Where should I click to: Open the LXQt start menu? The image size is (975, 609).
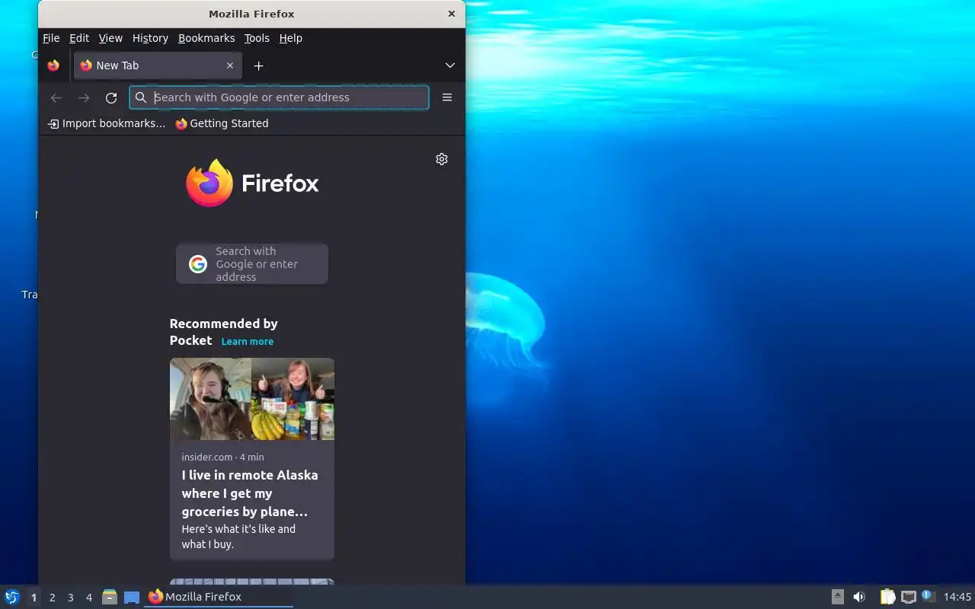pos(12,597)
